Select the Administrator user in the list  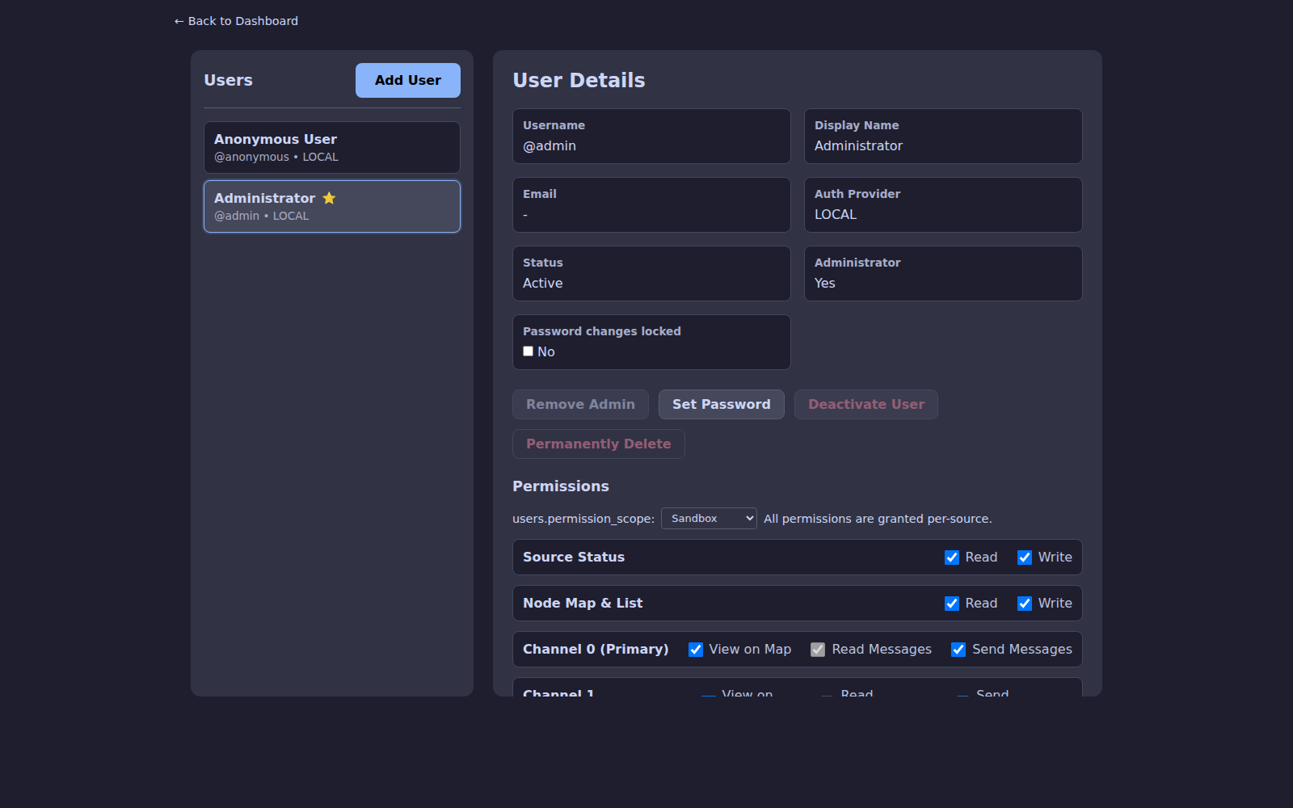click(331, 206)
